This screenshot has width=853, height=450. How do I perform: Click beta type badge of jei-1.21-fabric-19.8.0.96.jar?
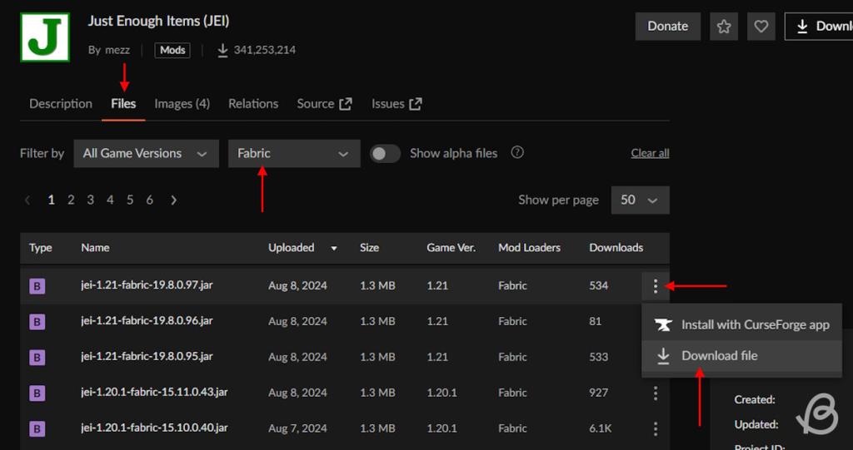(x=37, y=321)
